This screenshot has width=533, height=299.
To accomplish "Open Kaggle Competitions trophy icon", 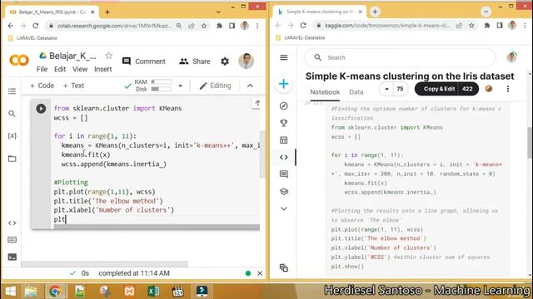I will (283, 123).
